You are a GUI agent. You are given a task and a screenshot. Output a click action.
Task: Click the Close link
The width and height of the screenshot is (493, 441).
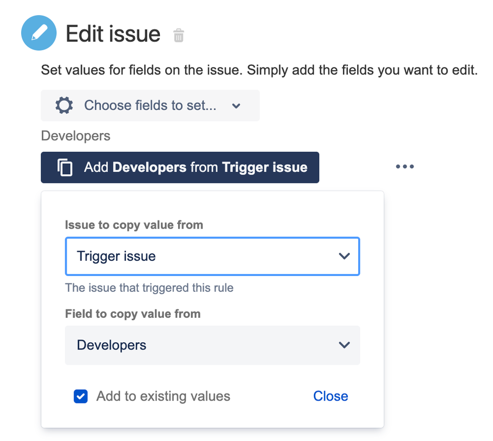pyautogui.click(x=331, y=396)
